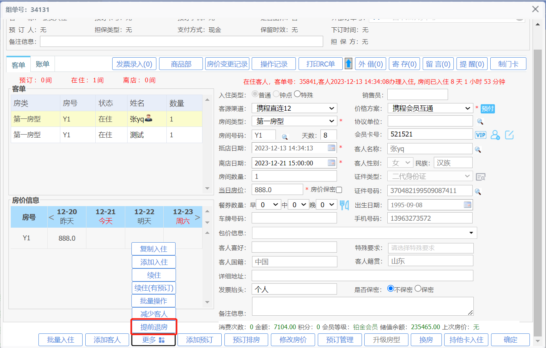Click the search icon beside guest name 张yq
The image size is (546, 348).
(478, 149)
